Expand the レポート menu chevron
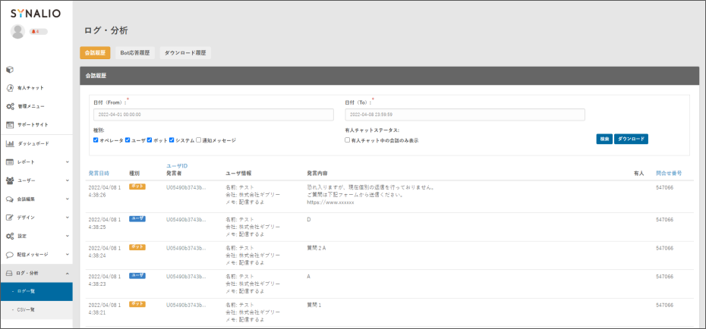This screenshot has height=329, width=706. 68,161
